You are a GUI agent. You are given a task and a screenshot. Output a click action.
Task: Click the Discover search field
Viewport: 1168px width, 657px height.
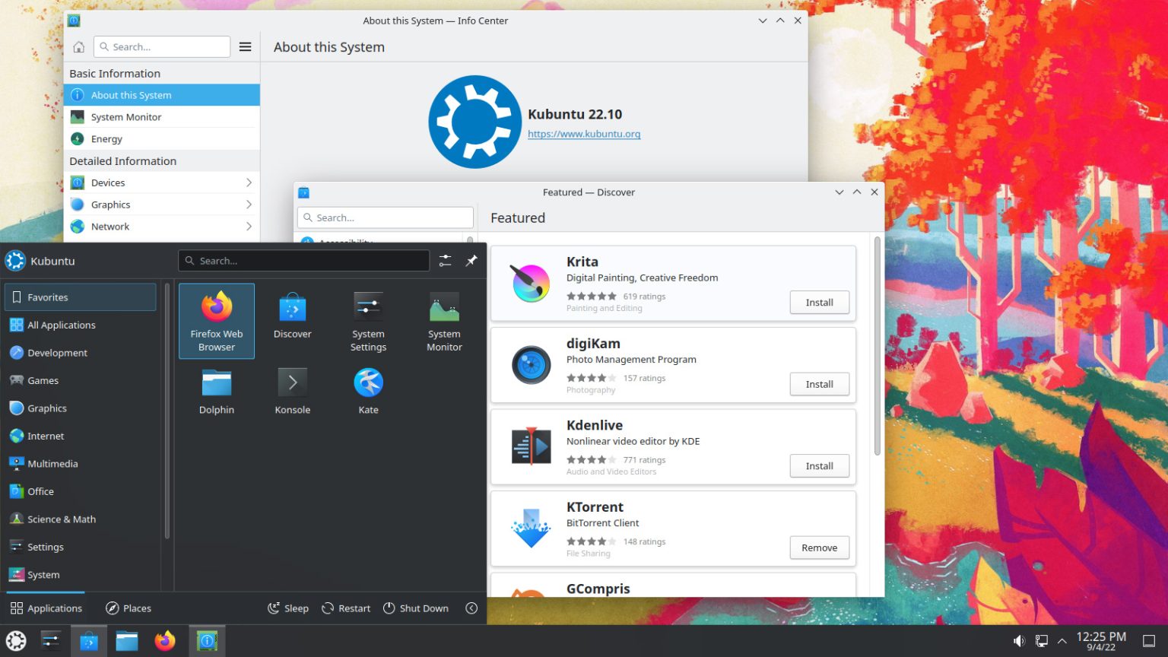click(385, 217)
